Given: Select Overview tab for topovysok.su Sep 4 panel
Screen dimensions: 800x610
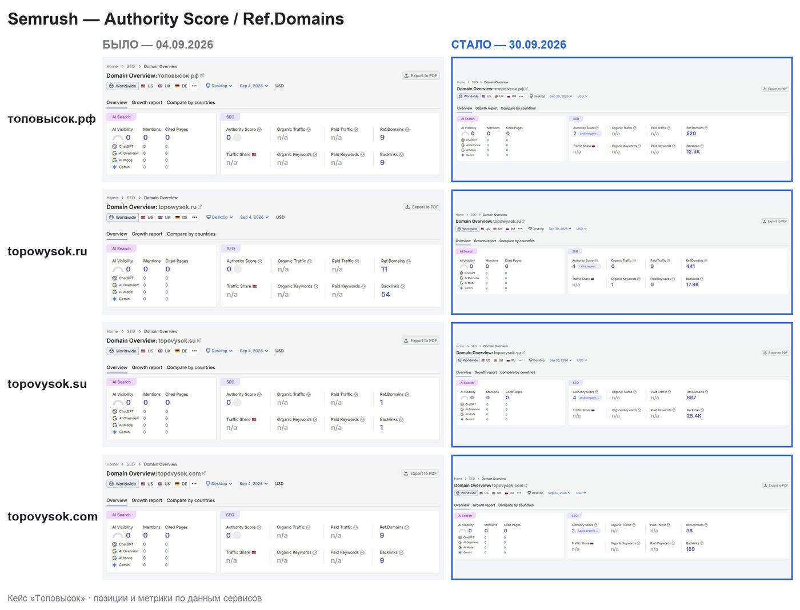Looking at the screenshot, I should pos(117,368).
